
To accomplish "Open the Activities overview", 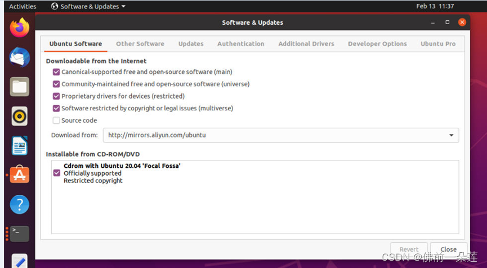I will (23, 6).
